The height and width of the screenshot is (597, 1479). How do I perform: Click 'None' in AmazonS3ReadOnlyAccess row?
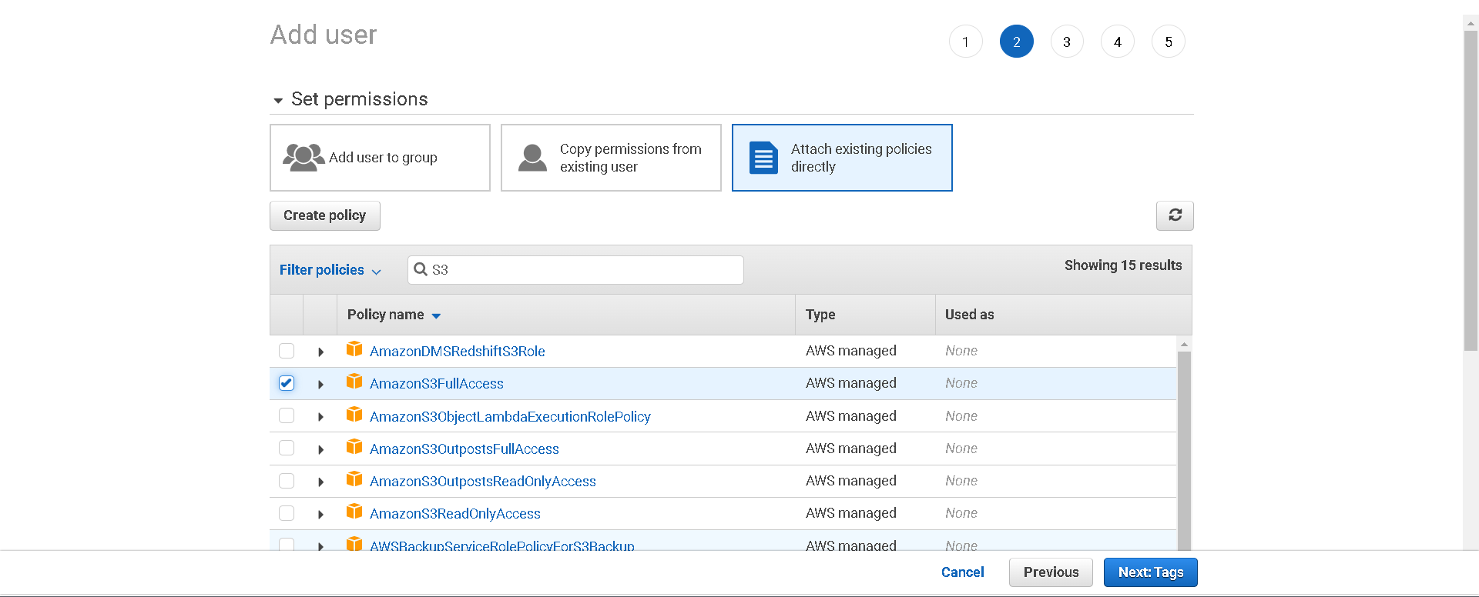961,513
